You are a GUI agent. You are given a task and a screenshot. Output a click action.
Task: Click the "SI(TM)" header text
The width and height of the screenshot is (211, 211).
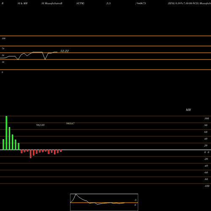80,3
